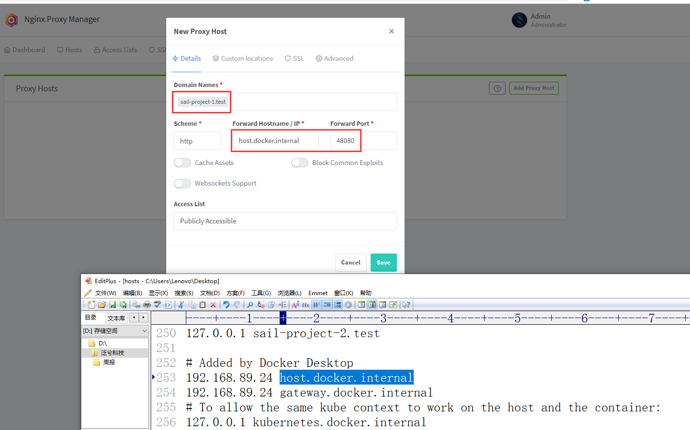Open the Preferences gear icon in EditPlus

[348, 305]
